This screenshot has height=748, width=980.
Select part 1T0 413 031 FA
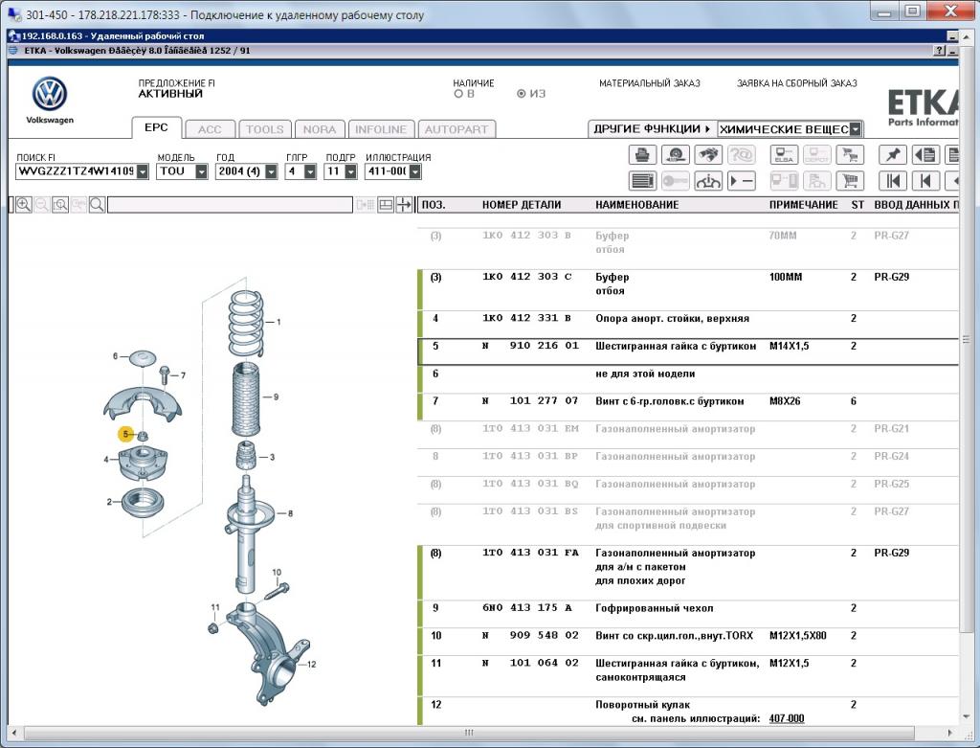(530, 553)
